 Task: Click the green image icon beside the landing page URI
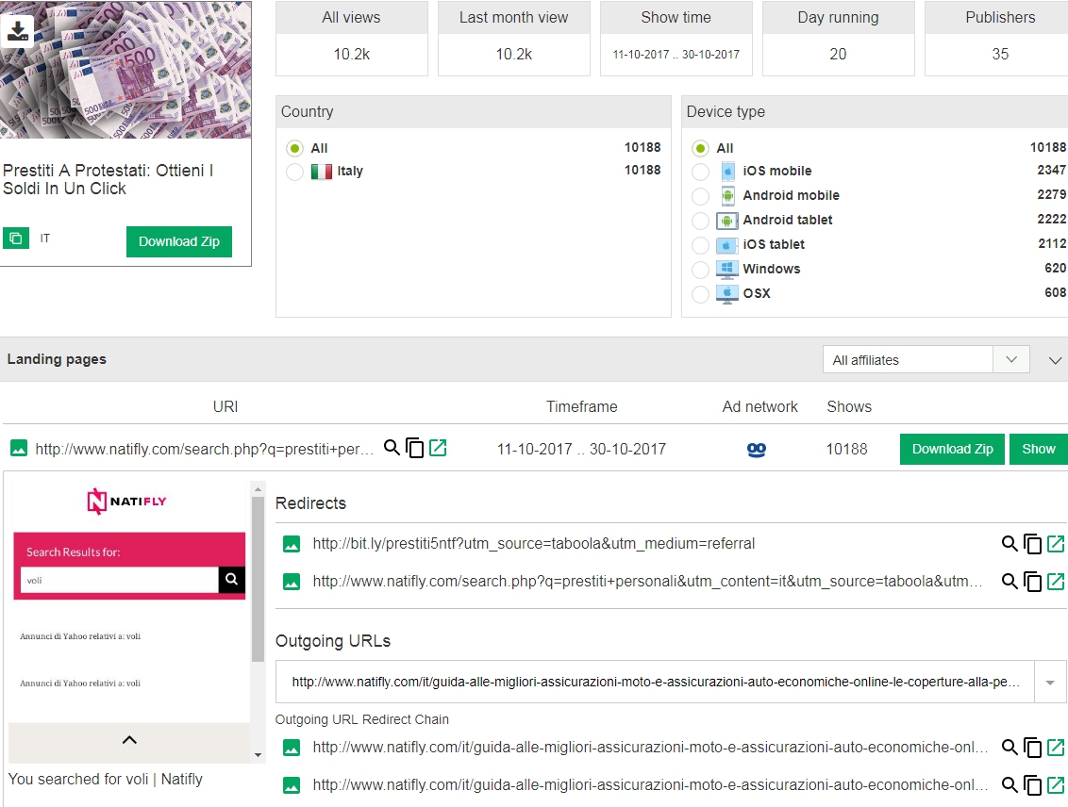[x=19, y=449]
